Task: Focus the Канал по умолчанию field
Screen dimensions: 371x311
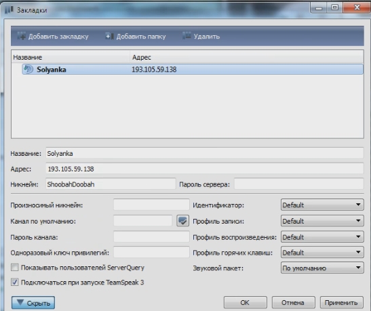Action: [143, 221]
